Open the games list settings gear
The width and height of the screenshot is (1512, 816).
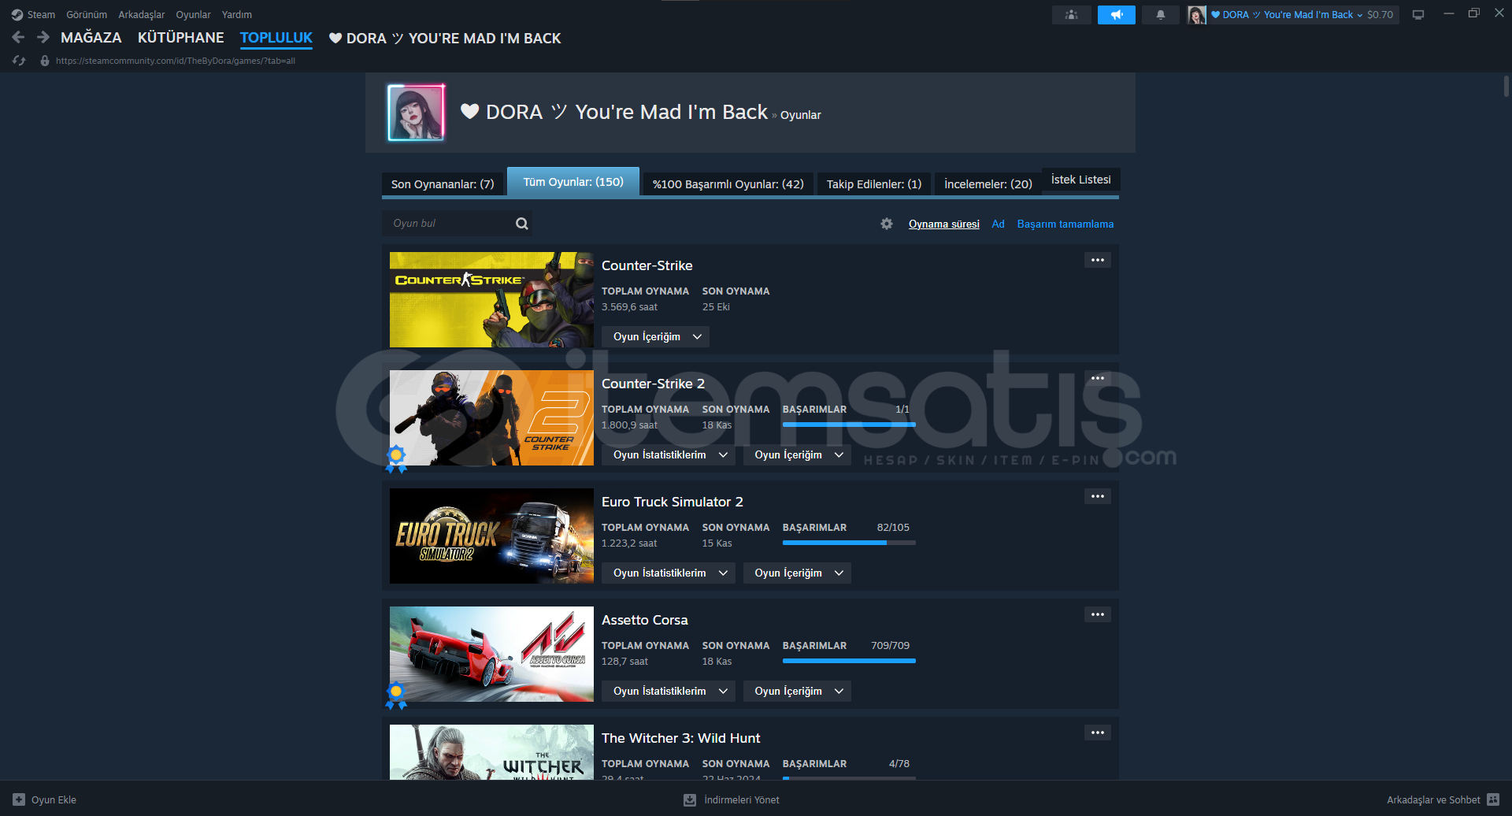click(x=887, y=224)
